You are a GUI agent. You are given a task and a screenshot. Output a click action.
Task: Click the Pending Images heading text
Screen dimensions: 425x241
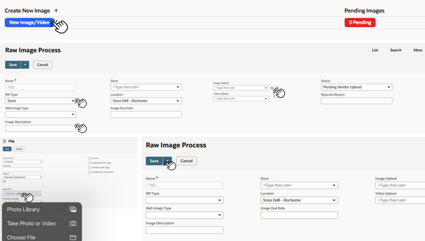(x=364, y=11)
